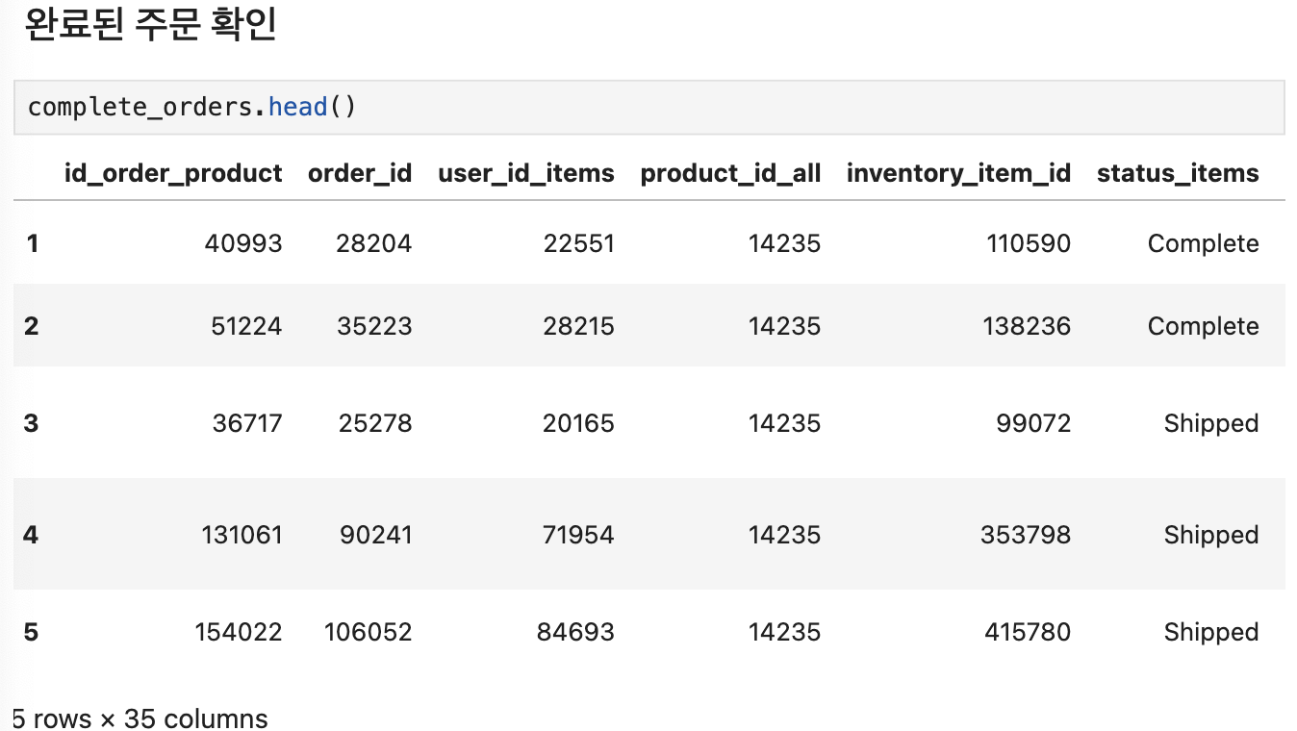Click the Complete status in row 2
The image size is (1297, 731).
coord(1203,326)
